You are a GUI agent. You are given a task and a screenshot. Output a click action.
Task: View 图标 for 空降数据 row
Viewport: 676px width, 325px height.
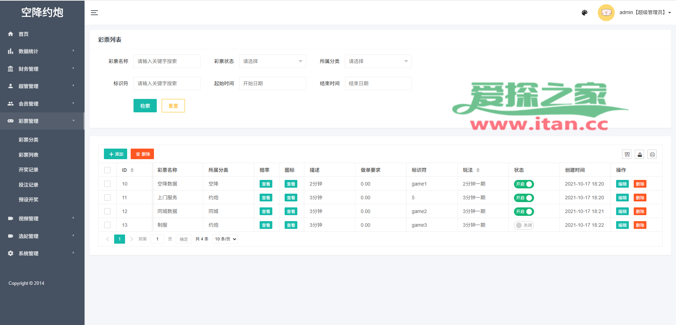pyautogui.click(x=291, y=184)
